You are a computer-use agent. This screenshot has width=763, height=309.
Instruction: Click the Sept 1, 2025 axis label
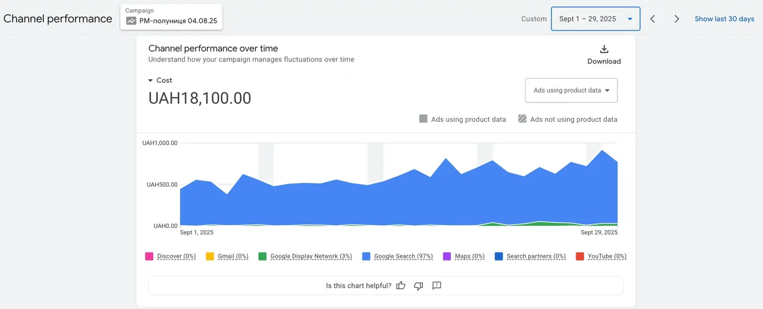click(197, 232)
